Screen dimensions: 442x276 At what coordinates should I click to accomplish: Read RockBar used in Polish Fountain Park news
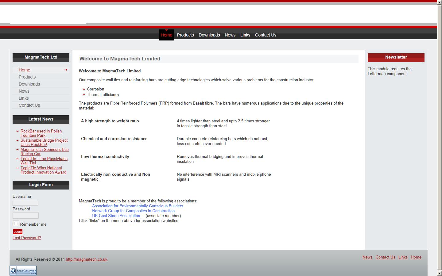(41, 133)
